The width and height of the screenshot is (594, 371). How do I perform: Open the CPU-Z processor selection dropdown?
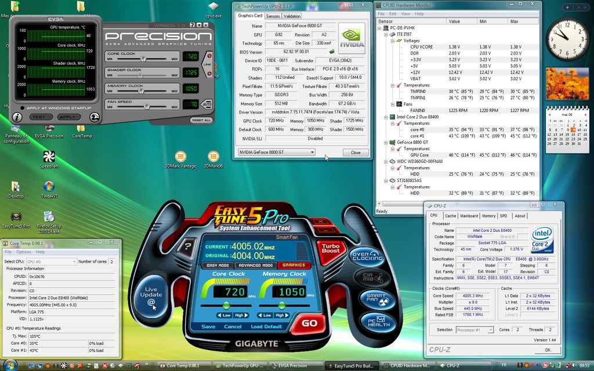pyautogui.click(x=474, y=330)
